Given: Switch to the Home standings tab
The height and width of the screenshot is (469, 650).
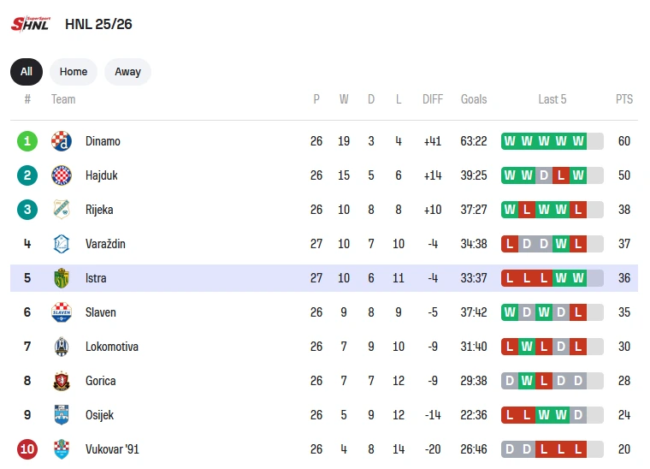Looking at the screenshot, I should click(x=74, y=72).
